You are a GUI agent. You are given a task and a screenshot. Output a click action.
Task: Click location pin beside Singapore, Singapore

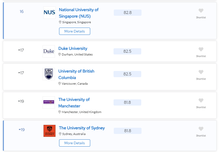click(x=60, y=22)
